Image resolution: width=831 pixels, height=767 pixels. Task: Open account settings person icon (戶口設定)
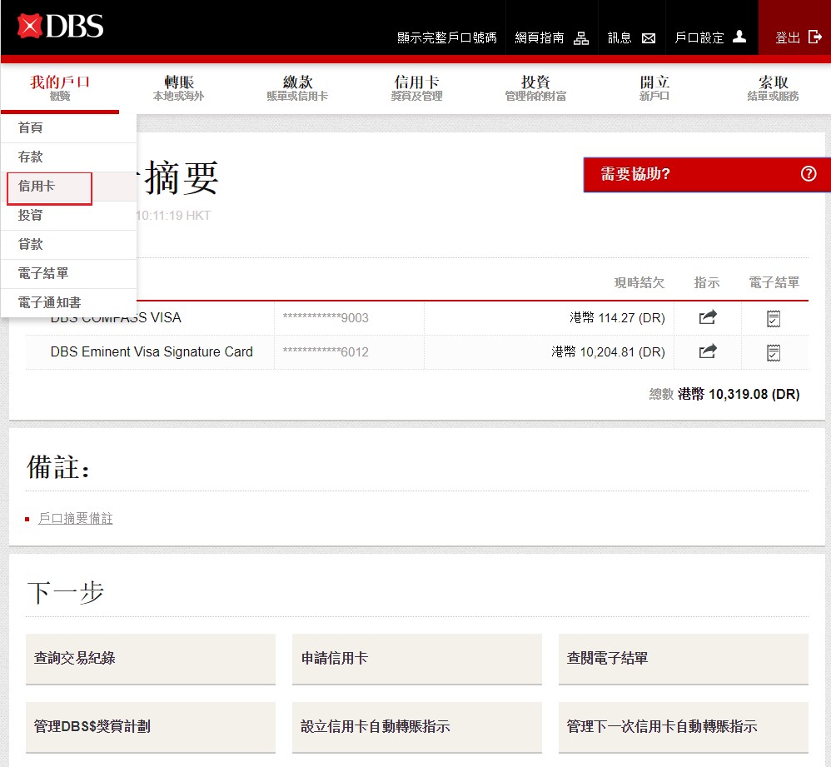[739, 37]
